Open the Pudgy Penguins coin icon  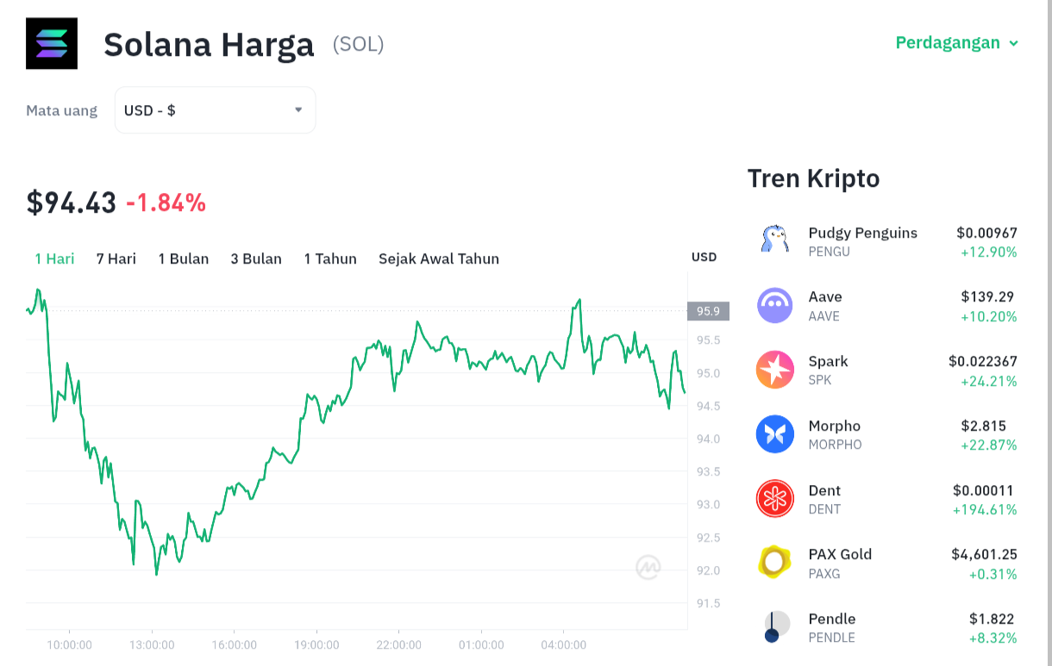point(774,240)
